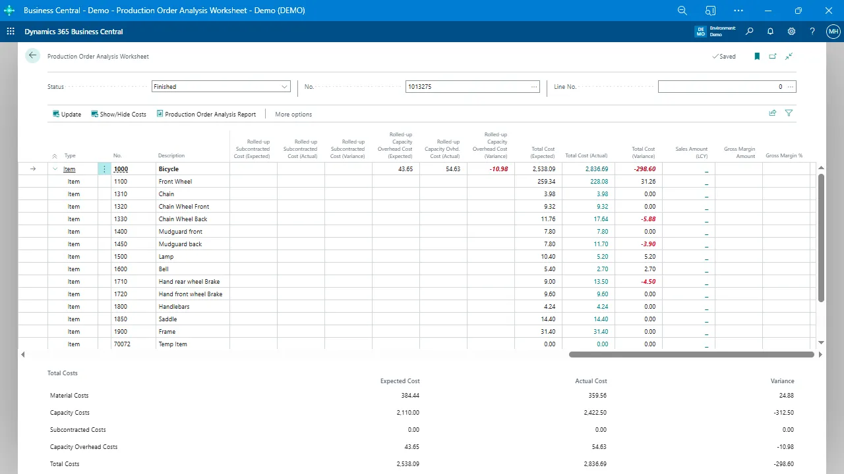Screen dimensions: 844x474
Task: Open lookup ellipsis for No. field
Action: tap(533, 87)
